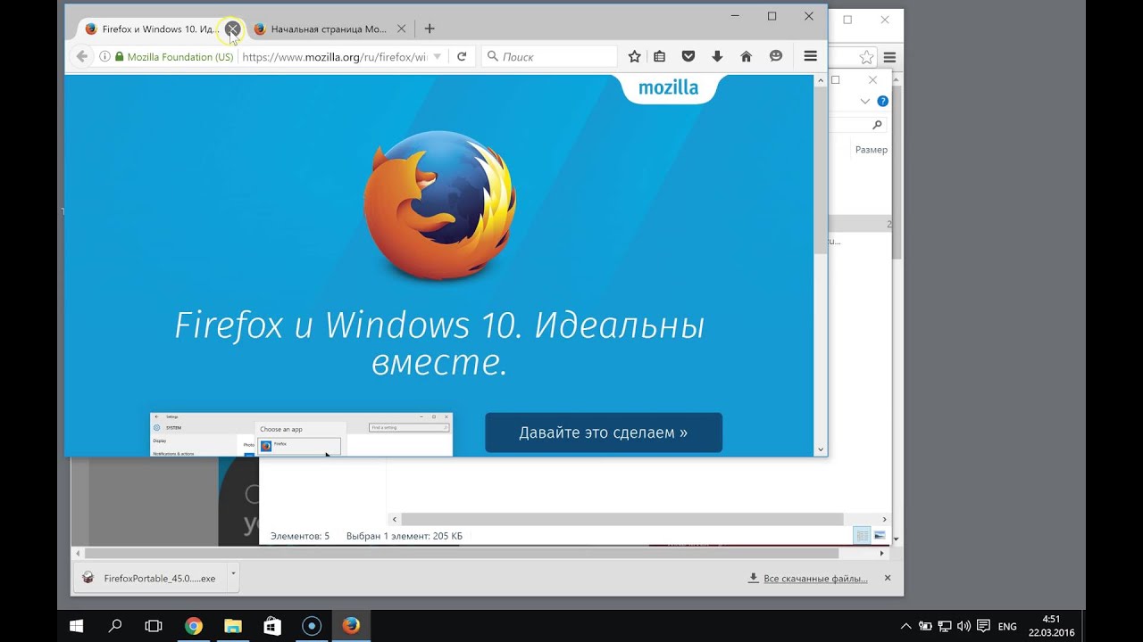Bookmark this page with the star icon in Firefox

point(634,56)
